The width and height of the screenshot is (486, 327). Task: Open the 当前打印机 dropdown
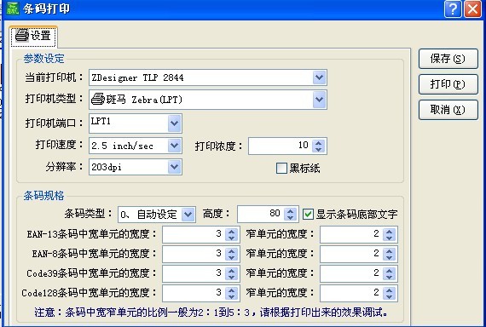tap(319, 77)
